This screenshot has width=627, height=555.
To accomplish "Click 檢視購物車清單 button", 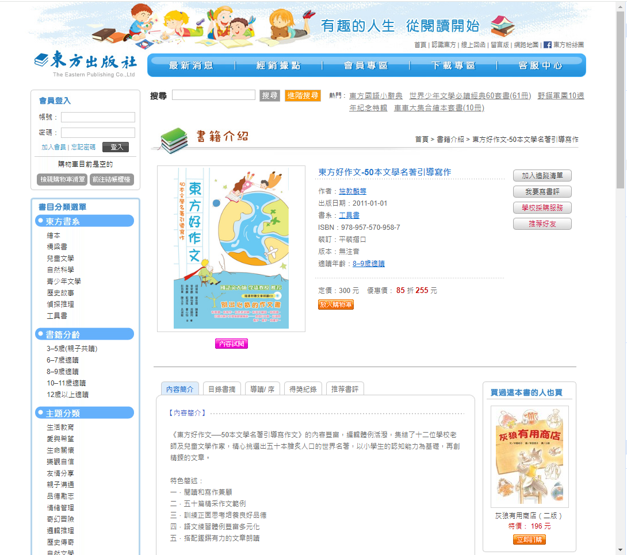I will [62, 180].
